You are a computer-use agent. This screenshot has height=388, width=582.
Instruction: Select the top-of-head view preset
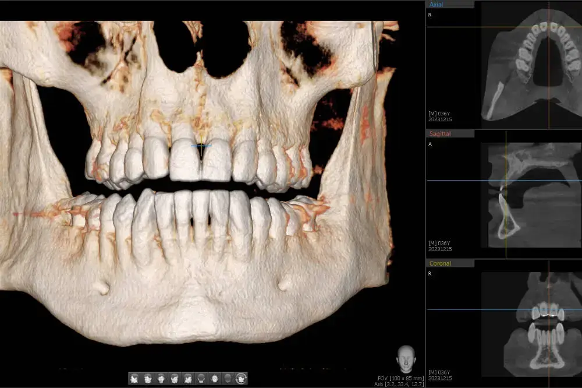pos(215,378)
